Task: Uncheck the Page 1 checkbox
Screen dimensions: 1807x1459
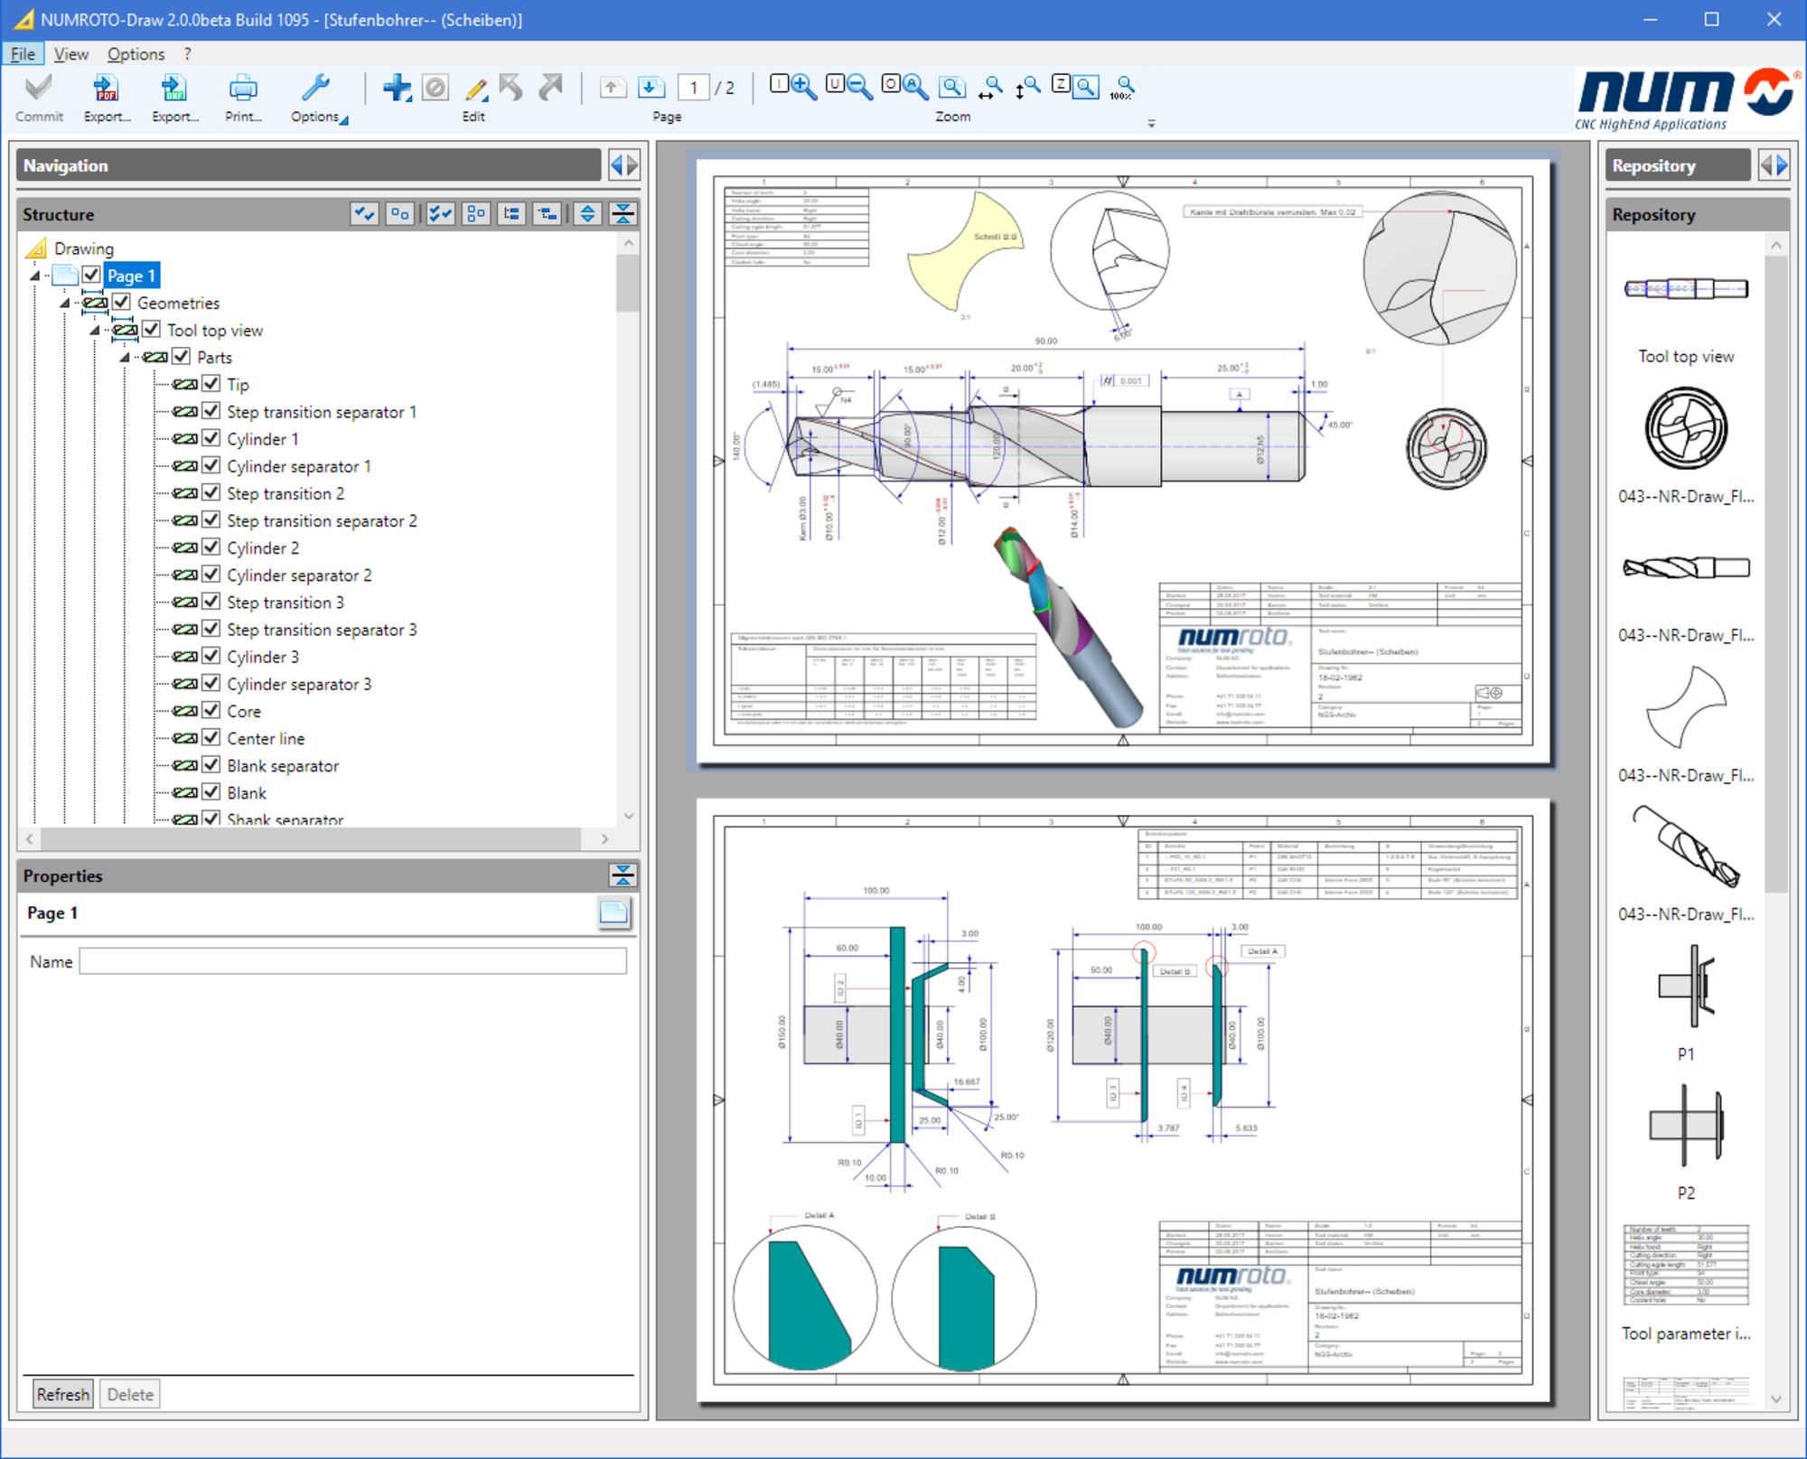Action: 91,275
